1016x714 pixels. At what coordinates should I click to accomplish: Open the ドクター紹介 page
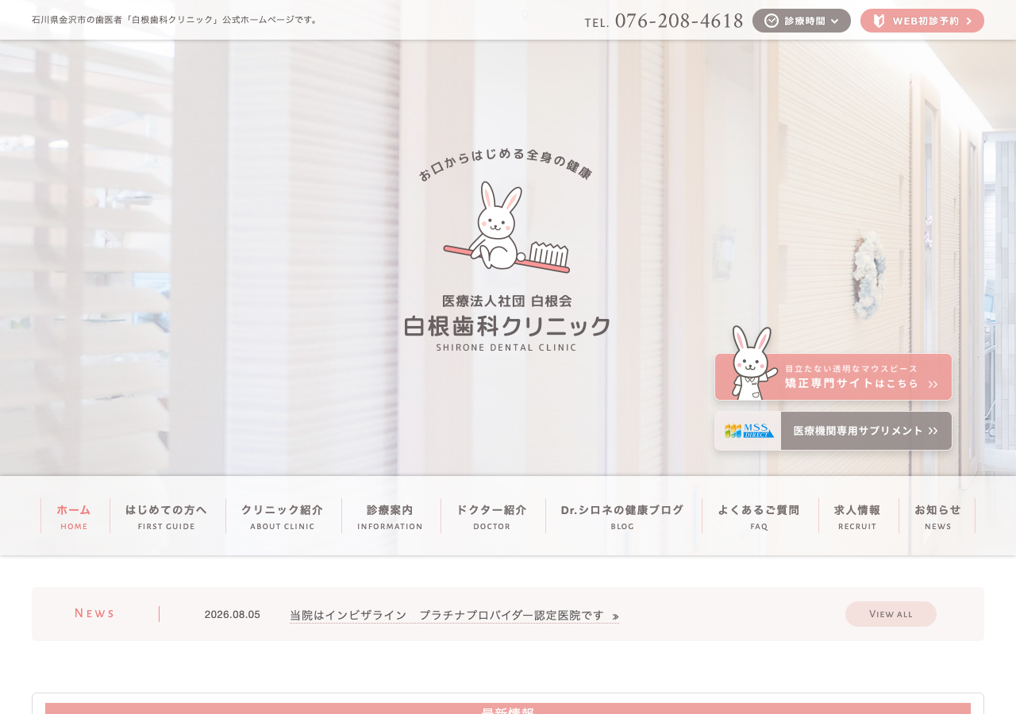click(492, 516)
